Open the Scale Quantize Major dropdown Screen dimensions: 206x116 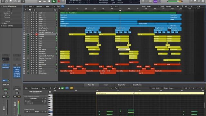coord(38,112)
